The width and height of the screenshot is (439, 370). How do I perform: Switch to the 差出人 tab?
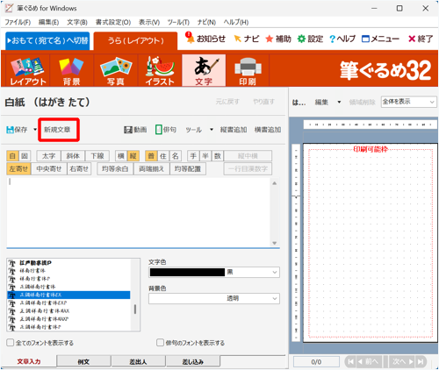[138, 362]
